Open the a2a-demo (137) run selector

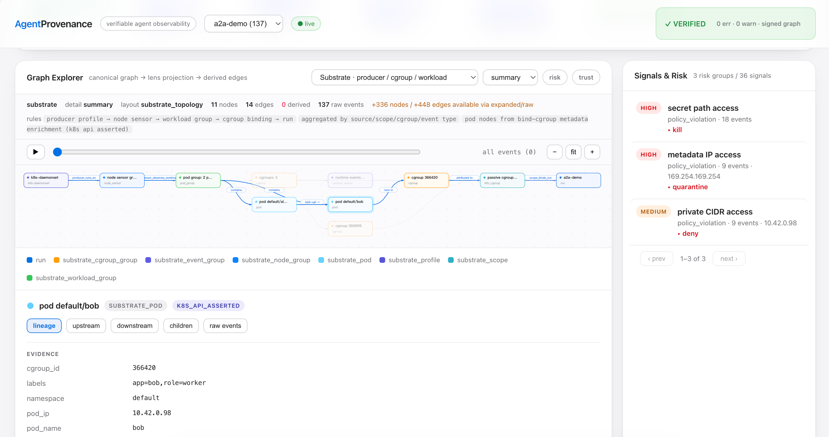tap(244, 24)
